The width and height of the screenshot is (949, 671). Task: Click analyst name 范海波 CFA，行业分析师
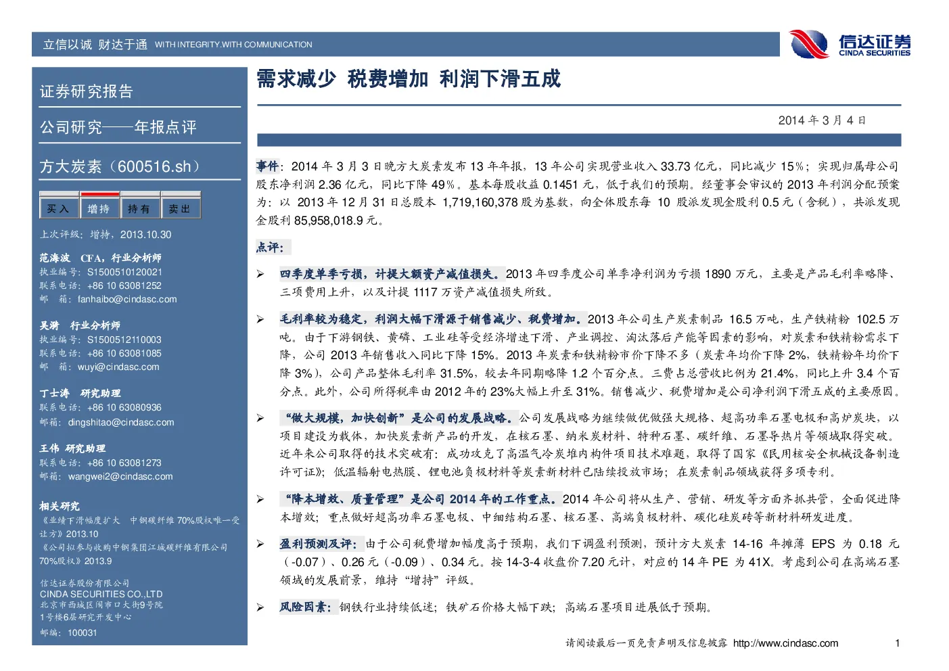(101, 258)
